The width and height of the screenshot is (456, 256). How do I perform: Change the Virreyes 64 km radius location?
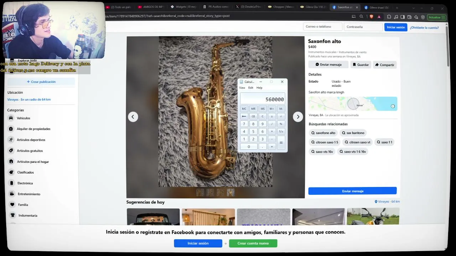pos(29,100)
